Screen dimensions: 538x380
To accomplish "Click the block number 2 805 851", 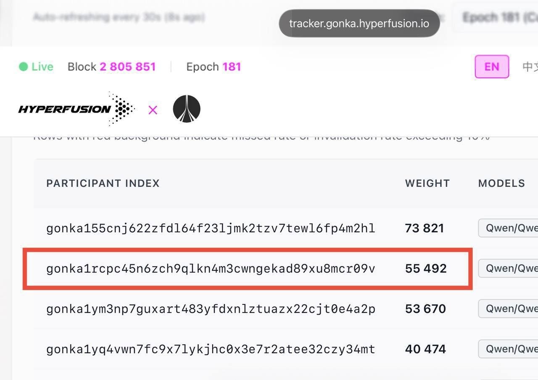I will [x=128, y=67].
